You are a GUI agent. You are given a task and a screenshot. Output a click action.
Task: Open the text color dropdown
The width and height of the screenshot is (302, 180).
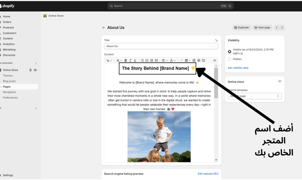tap(173, 61)
